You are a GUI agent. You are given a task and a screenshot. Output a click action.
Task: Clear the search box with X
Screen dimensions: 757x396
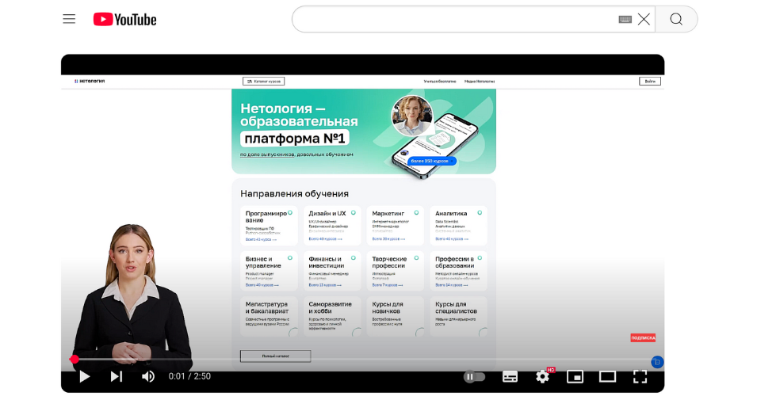[644, 19]
